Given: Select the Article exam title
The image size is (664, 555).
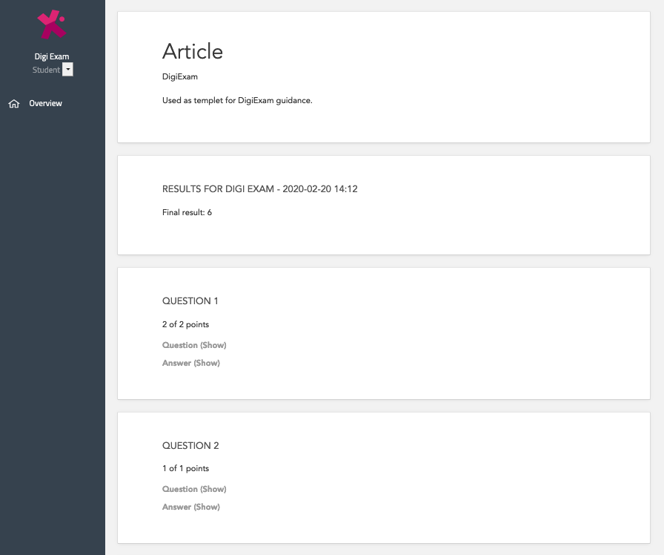Looking at the screenshot, I should click(193, 51).
